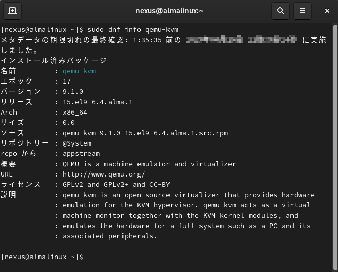Click the epoch value 17
This screenshot has width=338, height=272.
[67, 82]
